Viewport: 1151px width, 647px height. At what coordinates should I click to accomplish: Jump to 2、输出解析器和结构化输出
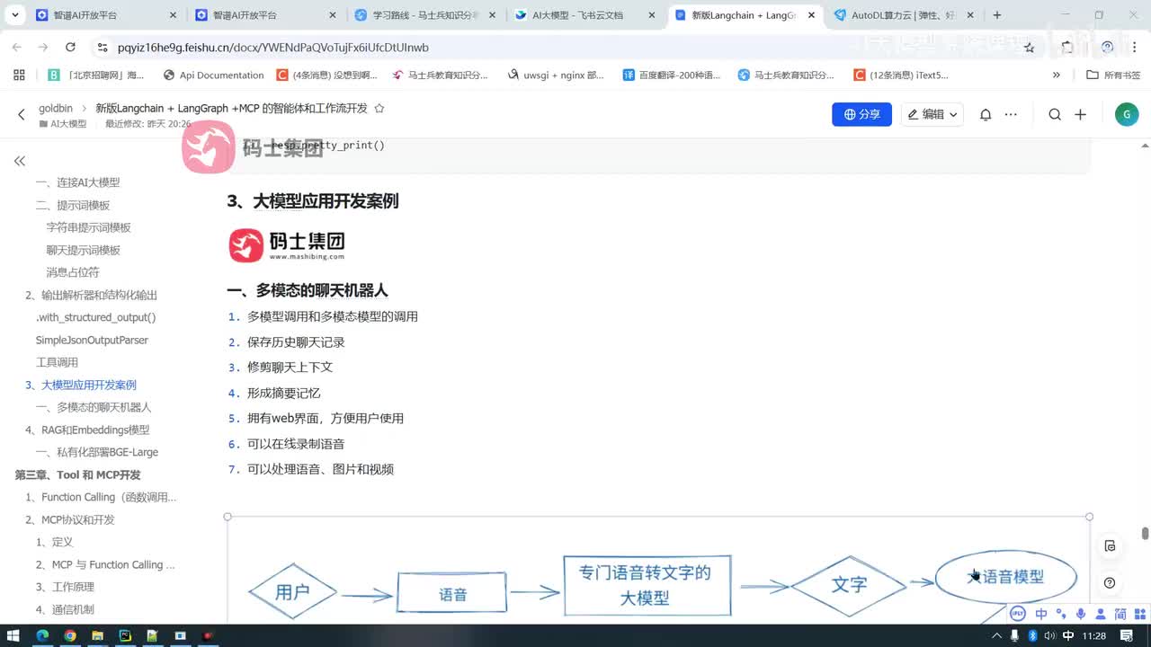pyautogui.click(x=91, y=295)
